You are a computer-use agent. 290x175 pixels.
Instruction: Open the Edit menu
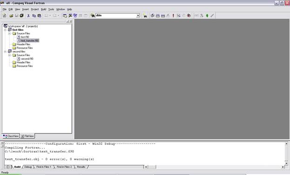(11, 9)
